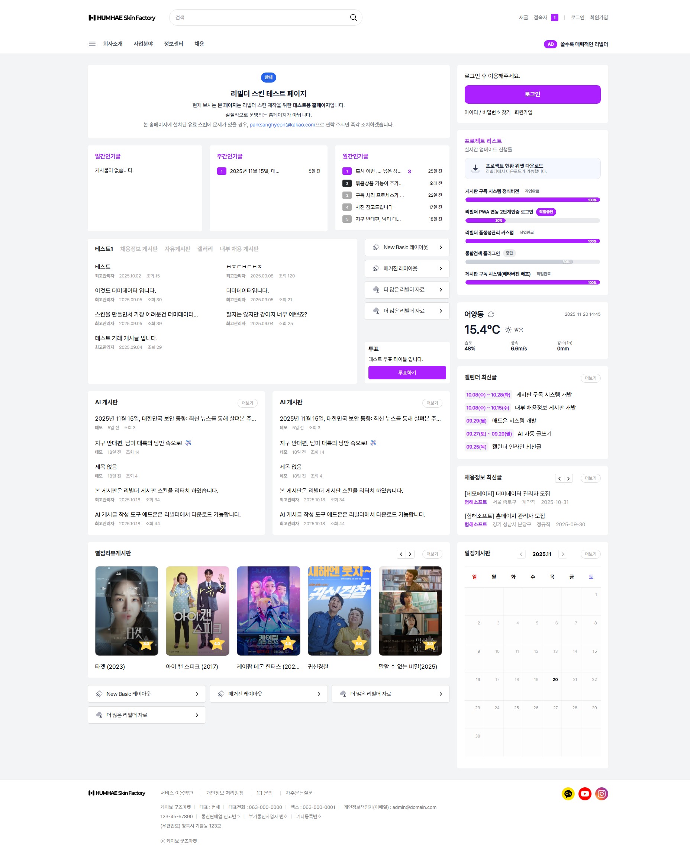
Task: Click the weather refresh icon next to 어양동
Action: 491,314
